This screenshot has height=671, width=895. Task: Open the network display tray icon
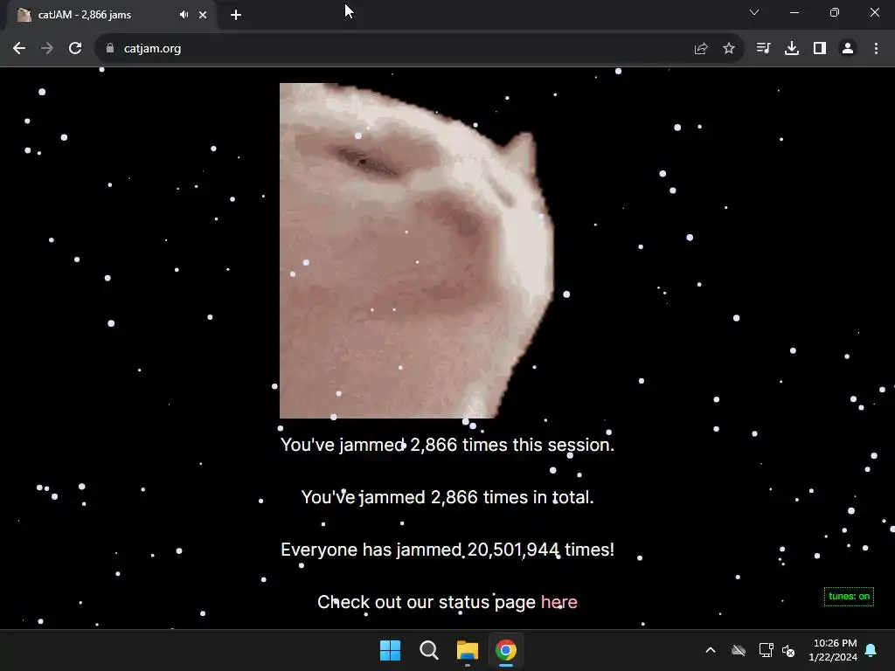point(766,650)
